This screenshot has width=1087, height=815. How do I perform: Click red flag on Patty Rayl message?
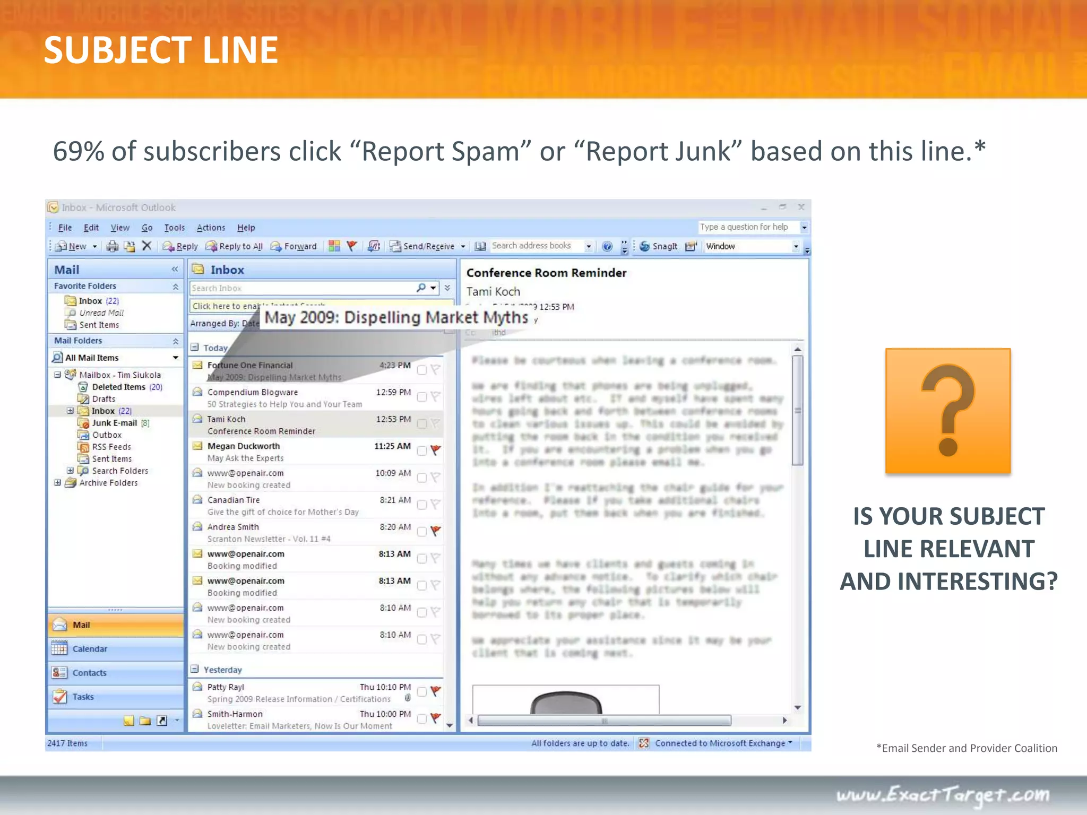436,691
